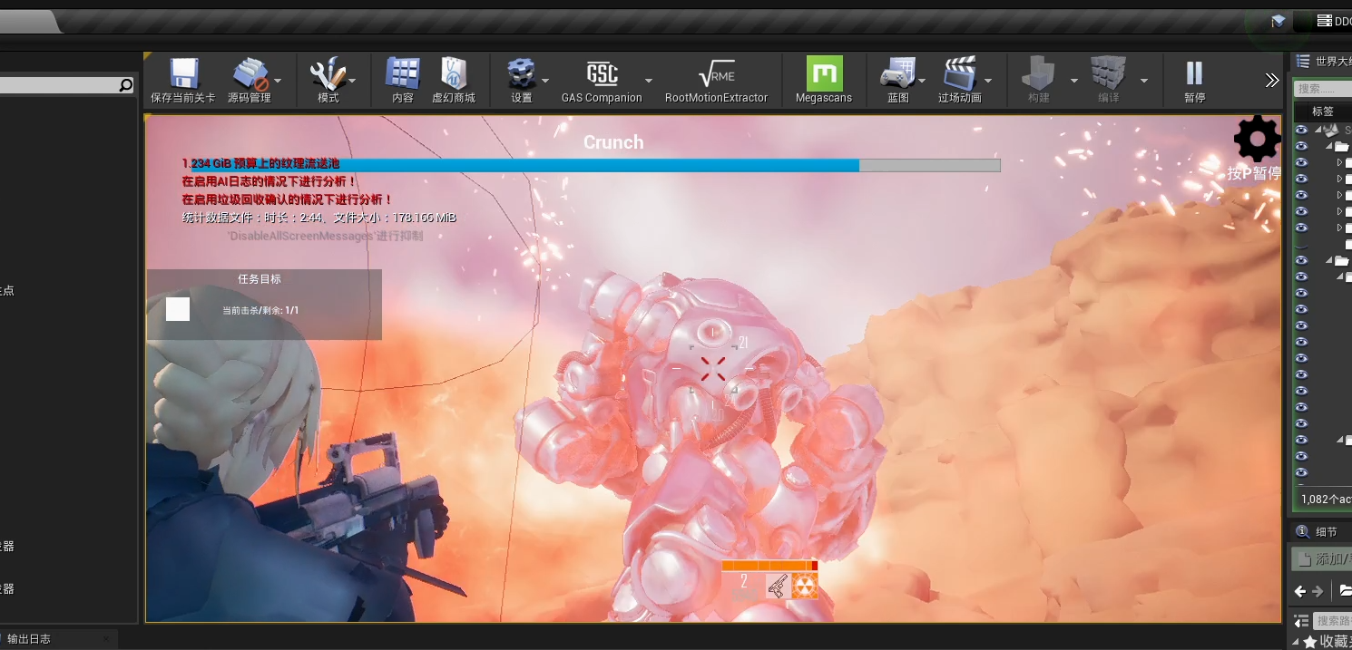Click the 标签 column header in outliner
1352x650 pixels.
click(x=1323, y=111)
